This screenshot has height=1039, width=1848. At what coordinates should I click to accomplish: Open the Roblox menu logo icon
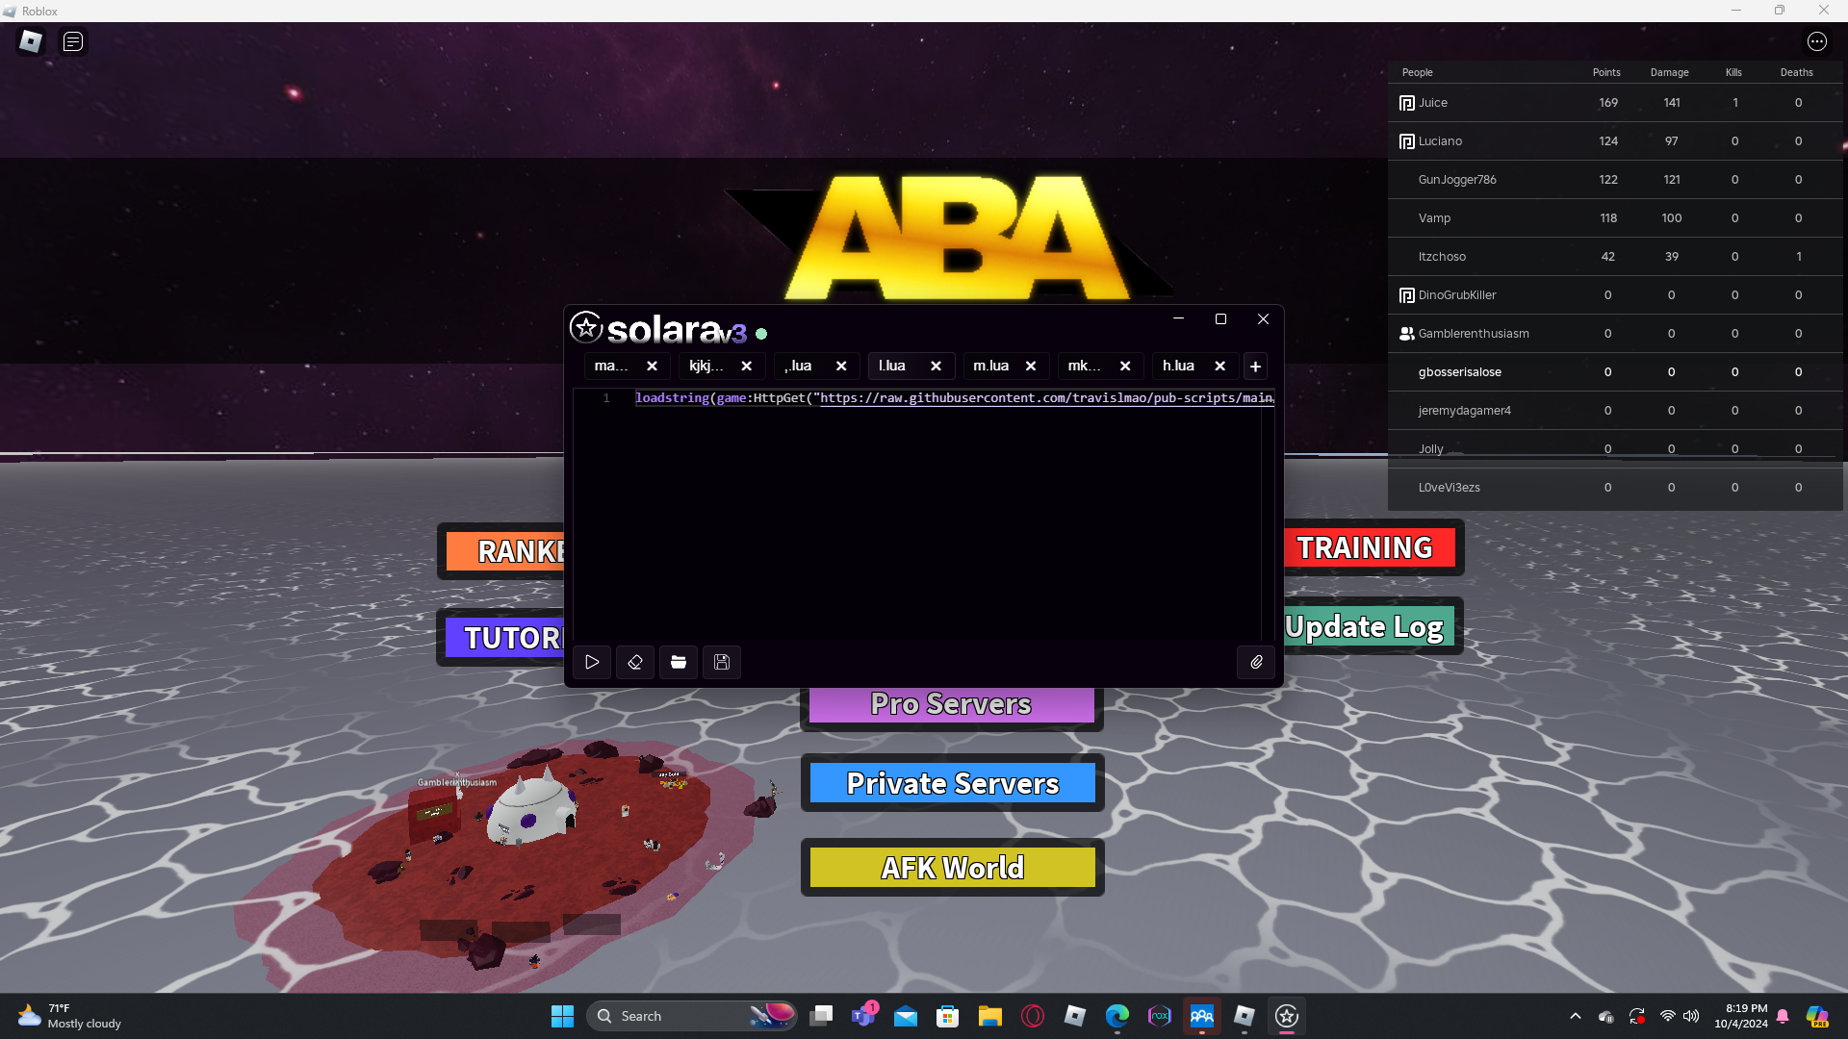31,41
